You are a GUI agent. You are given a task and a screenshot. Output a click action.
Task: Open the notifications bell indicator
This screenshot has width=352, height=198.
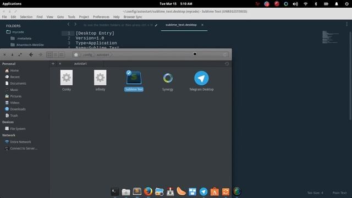coord(336,4)
